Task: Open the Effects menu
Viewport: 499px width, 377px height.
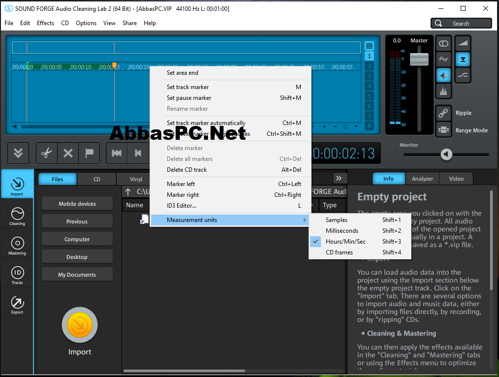Action: point(45,23)
